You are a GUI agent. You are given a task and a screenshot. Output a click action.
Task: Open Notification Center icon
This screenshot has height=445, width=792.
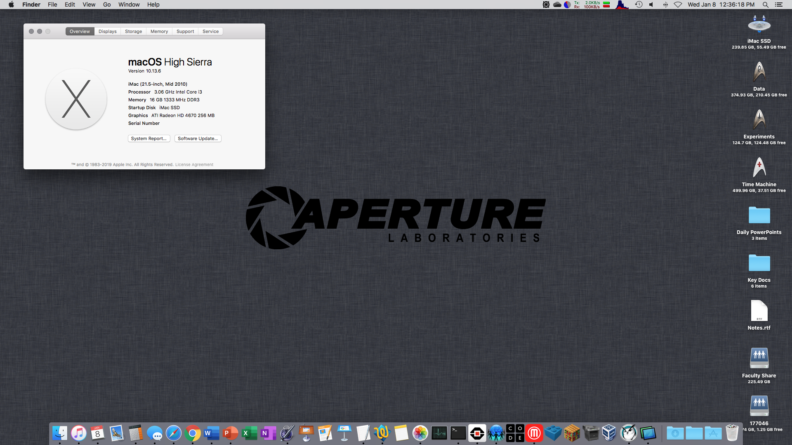(778, 5)
